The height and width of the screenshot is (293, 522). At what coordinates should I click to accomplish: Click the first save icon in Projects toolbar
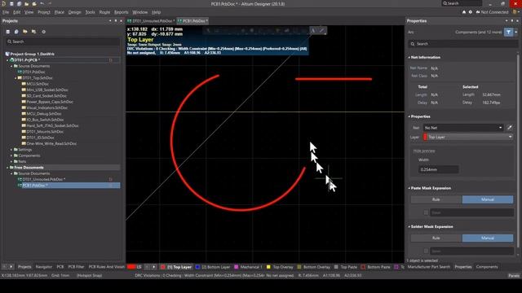[x=8, y=32]
